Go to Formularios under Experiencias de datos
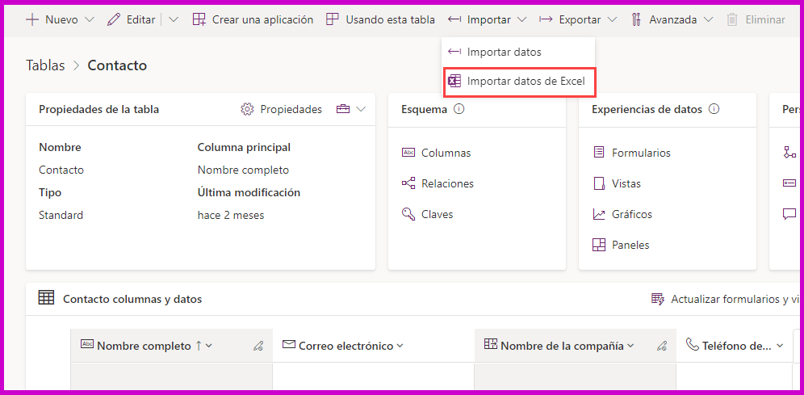Screen dimensions: 804x395 pyautogui.click(x=641, y=153)
